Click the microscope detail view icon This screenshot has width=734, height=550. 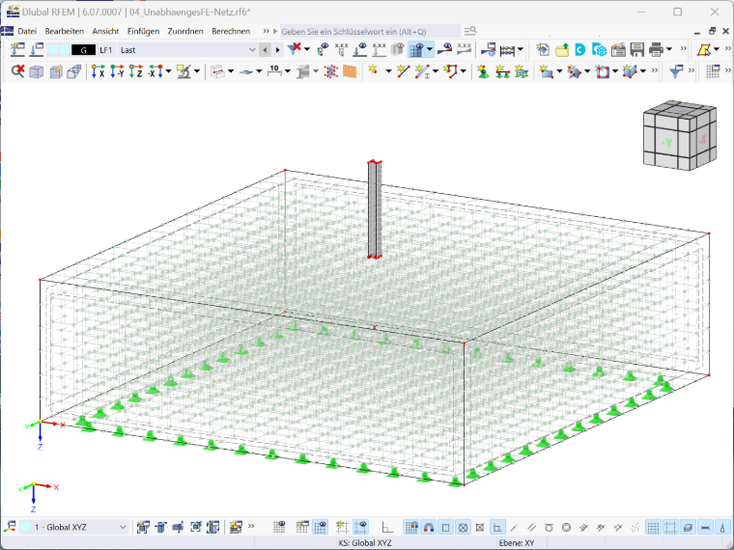point(183,71)
